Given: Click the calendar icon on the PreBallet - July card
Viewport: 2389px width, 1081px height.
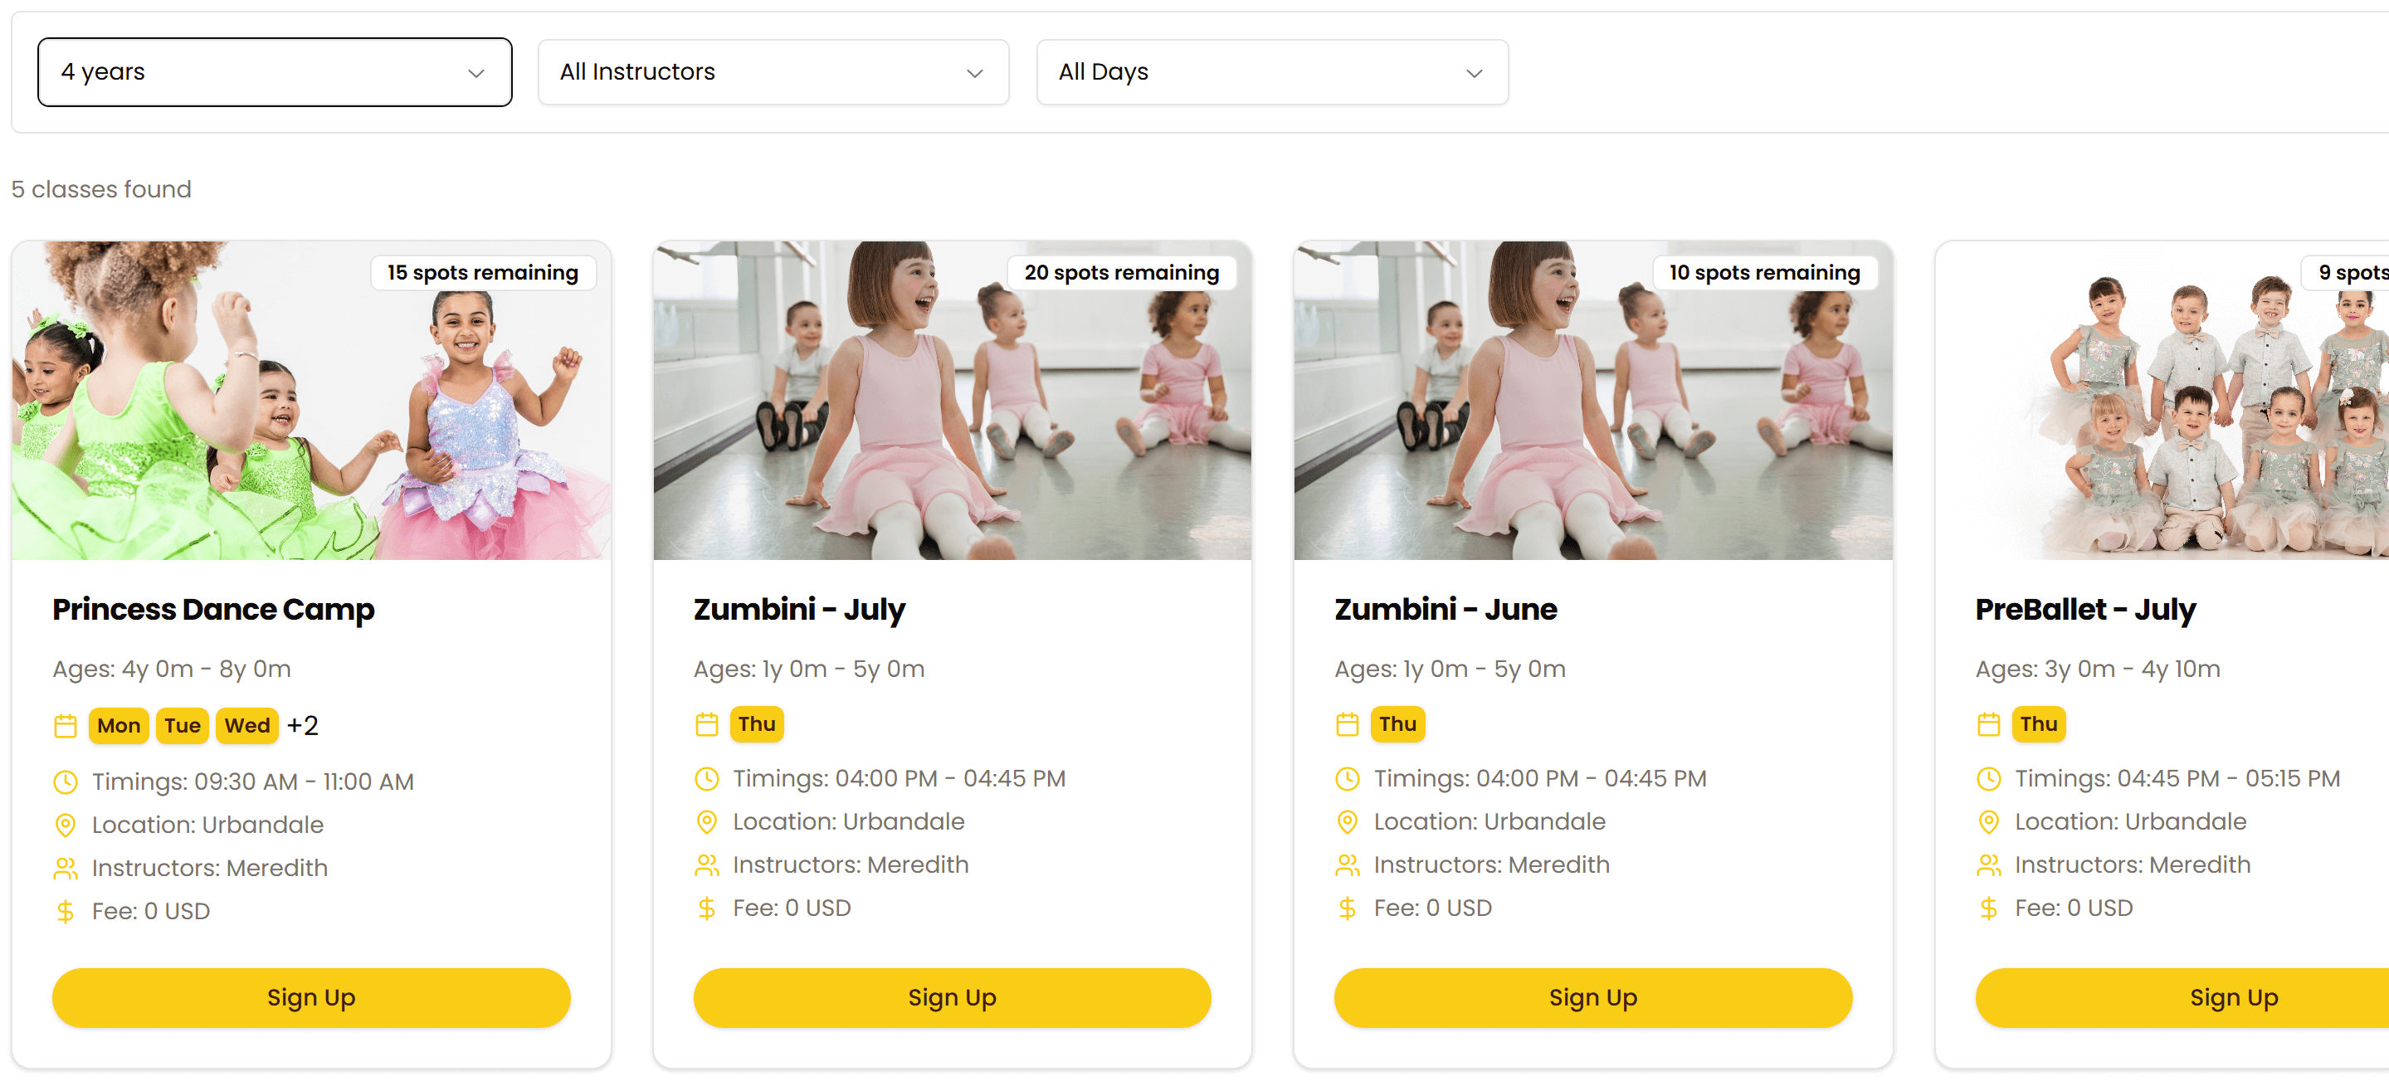Looking at the screenshot, I should 1988,724.
